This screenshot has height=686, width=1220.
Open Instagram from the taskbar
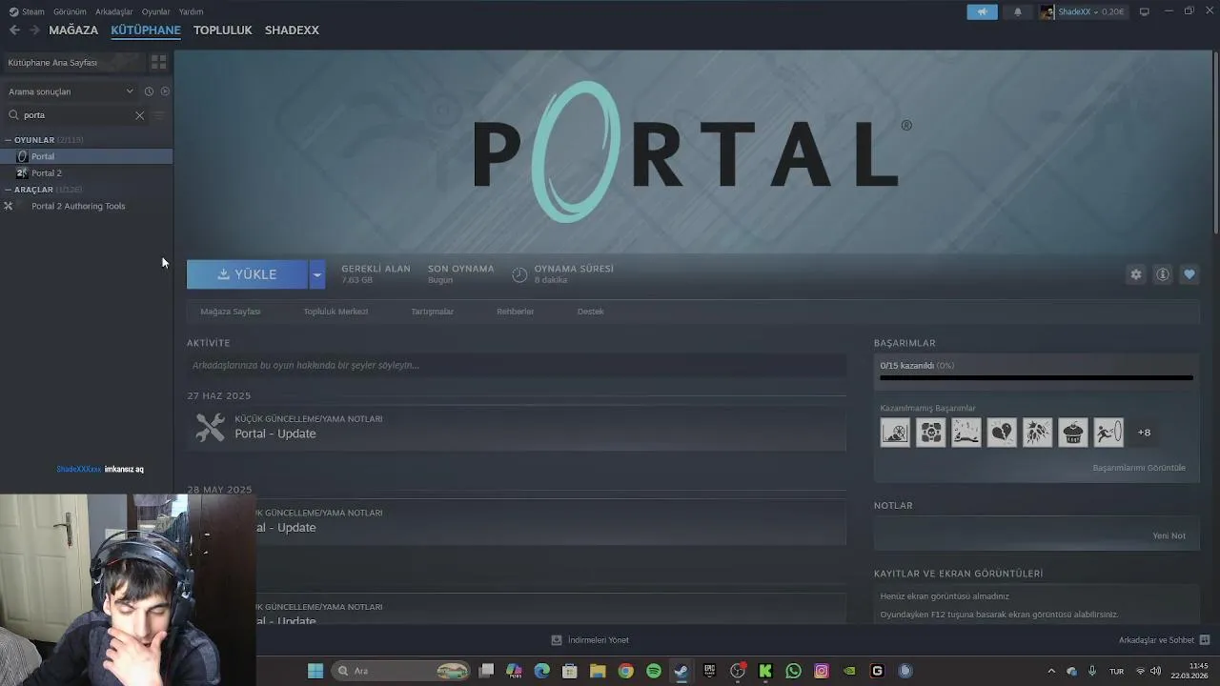point(822,671)
